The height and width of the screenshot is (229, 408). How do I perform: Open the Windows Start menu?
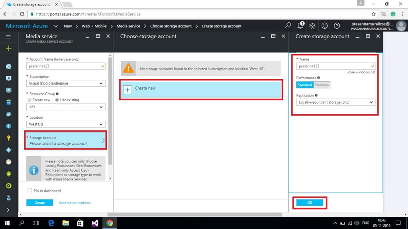tap(7, 223)
